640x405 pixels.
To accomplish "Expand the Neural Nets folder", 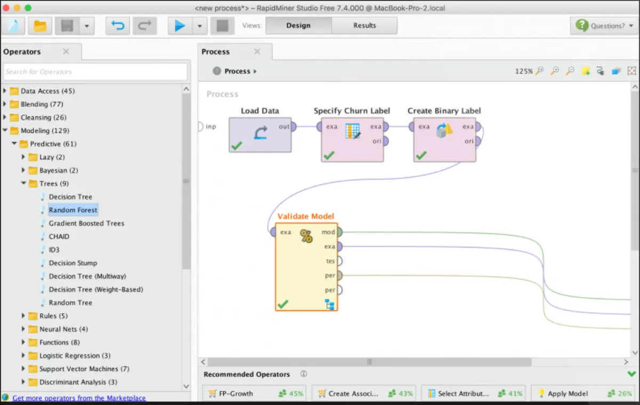I will (x=24, y=329).
